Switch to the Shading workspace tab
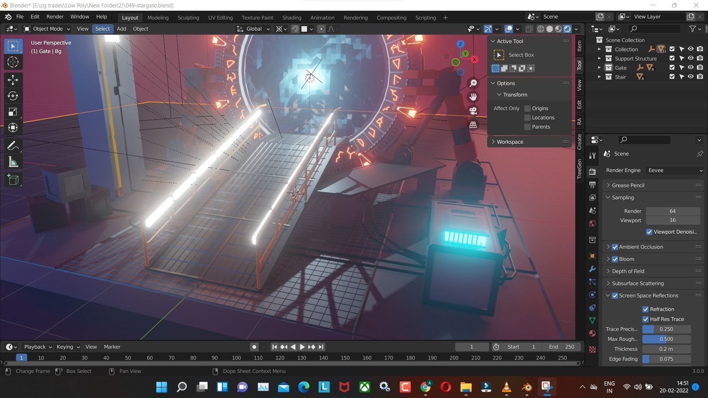The height and width of the screenshot is (398, 708). click(x=291, y=17)
